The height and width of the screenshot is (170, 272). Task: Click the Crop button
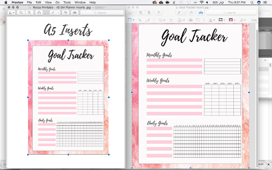click(x=254, y=20)
